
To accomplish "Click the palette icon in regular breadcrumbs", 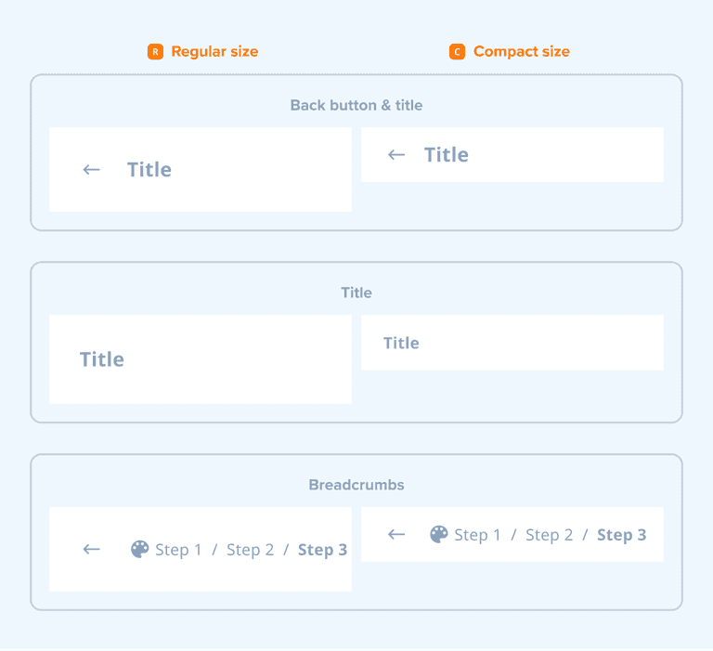I will (x=139, y=549).
